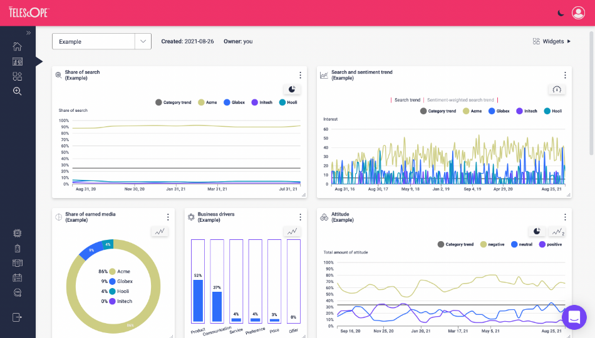Open the search magnifier in sidebar
The height and width of the screenshot is (338, 595).
coord(18,91)
